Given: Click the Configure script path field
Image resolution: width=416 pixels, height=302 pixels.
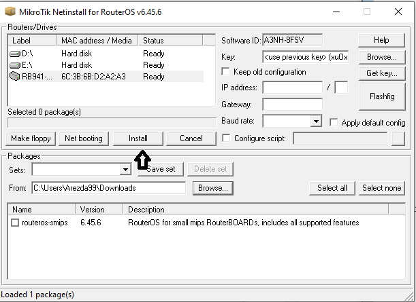Looking at the screenshot, I should pyautogui.click(x=340, y=138).
